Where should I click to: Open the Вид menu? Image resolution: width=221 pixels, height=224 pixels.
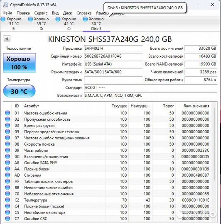click(55, 13)
